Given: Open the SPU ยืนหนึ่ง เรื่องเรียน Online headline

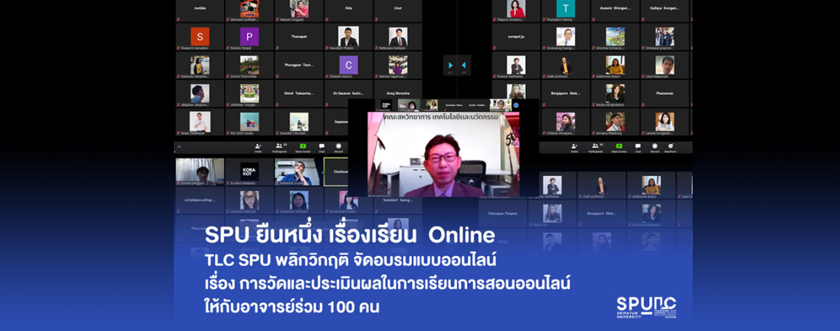Looking at the screenshot, I should point(349,235).
